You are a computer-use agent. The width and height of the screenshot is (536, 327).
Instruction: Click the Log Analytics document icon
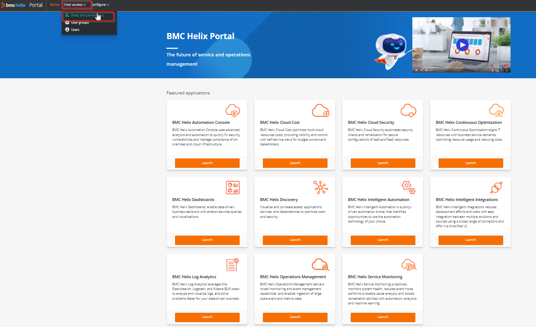pos(233,265)
